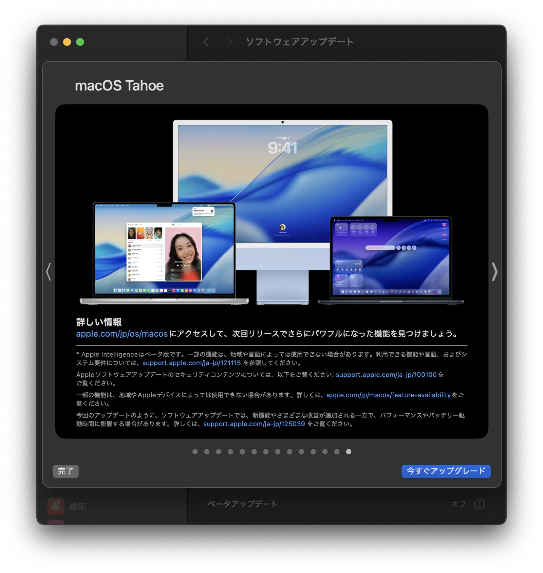The width and height of the screenshot is (543, 573).
Task: Click the macOS Tahoe devices image
Action: (x=271, y=212)
